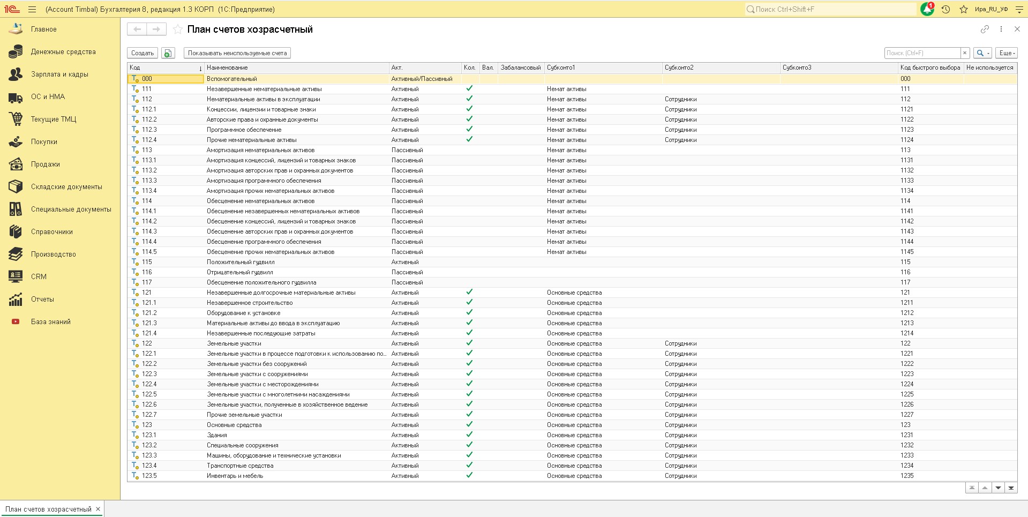Open service settings menu beside Ира_RU_УФ
Screen dimensions: 1028x517
(x=1019, y=9)
